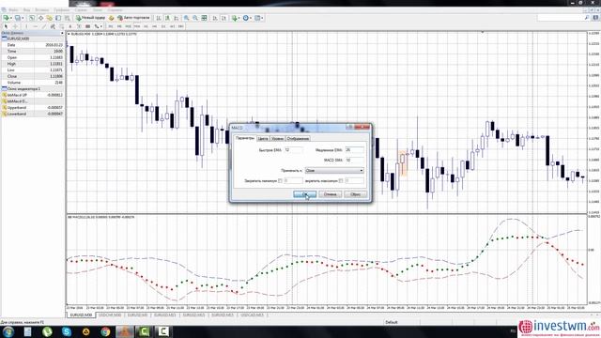Toggle the Terminal panel icon
Viewport: 601px width, 338px height.
58,18
